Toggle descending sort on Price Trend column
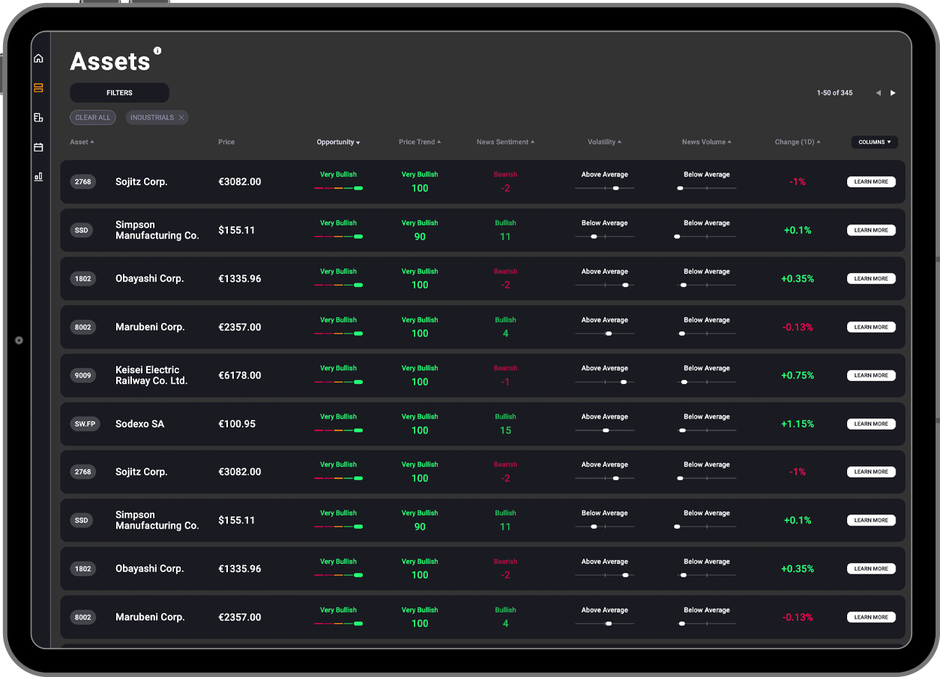 [x=420, y=142]
